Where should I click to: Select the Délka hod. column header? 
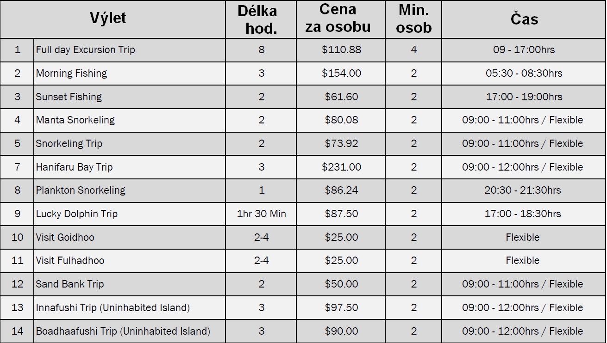[261, 19]
